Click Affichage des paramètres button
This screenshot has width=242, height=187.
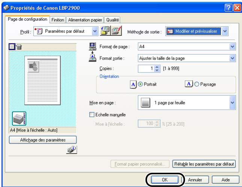coord(43,140)
